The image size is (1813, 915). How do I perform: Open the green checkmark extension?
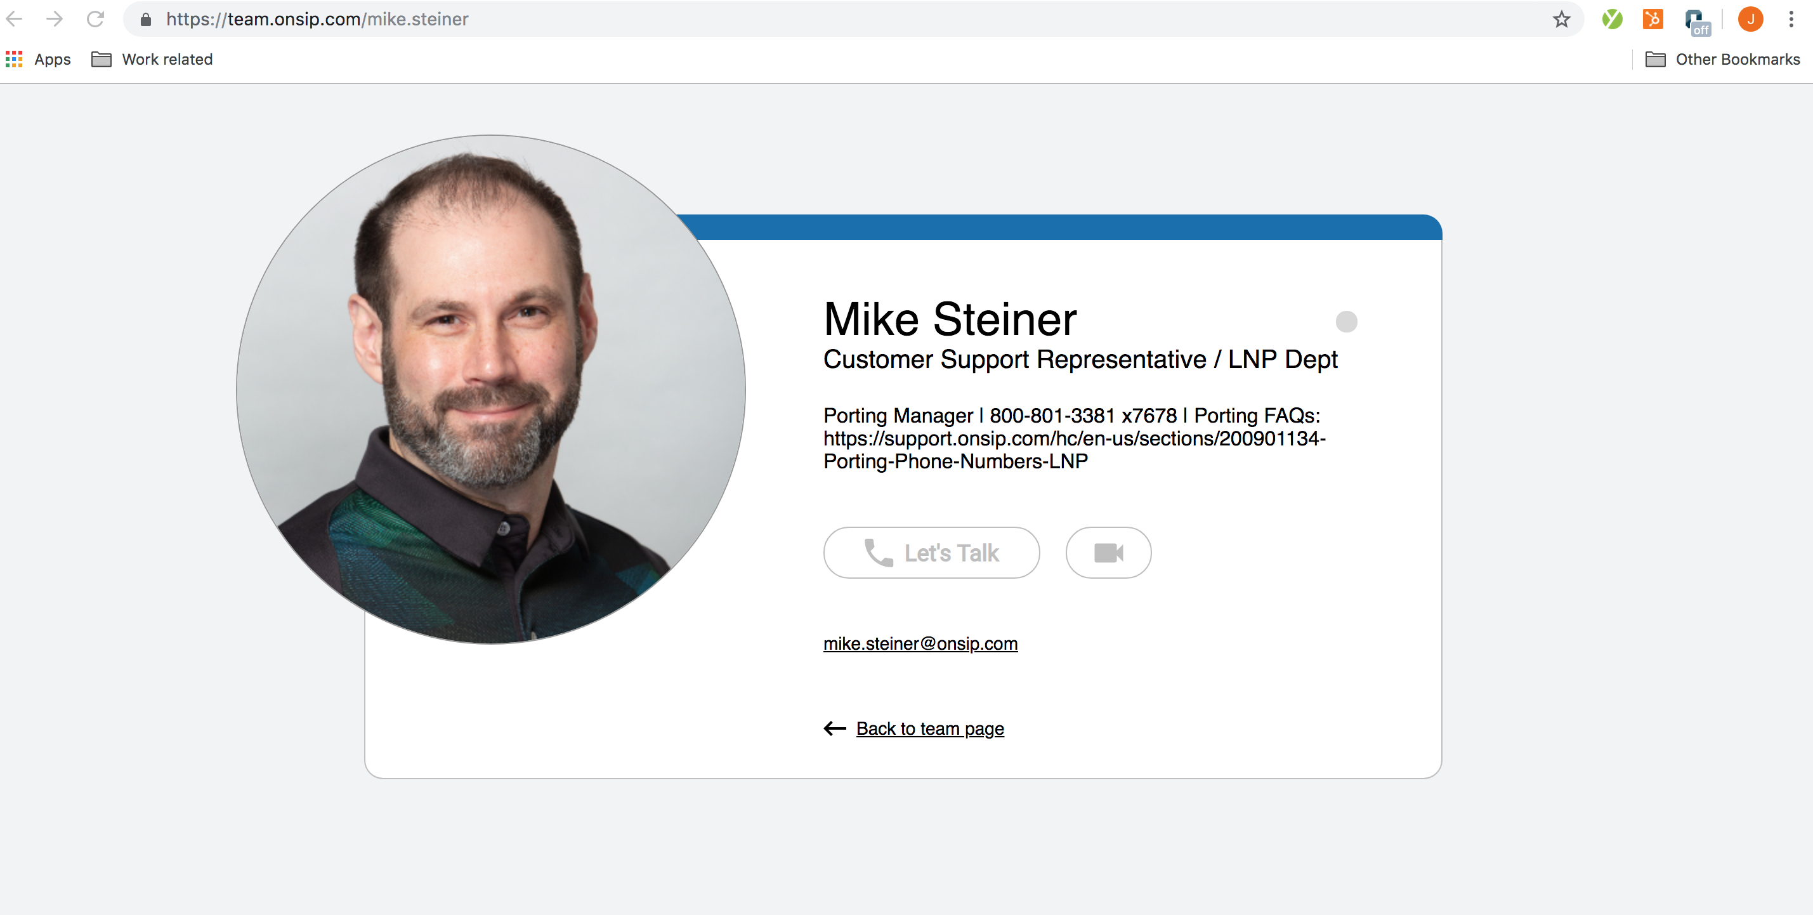pyautogui.click(x=1612, y=19)
